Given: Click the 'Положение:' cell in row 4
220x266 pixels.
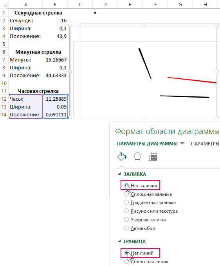Looking at the screenshot, I should [x=25, y=36].
